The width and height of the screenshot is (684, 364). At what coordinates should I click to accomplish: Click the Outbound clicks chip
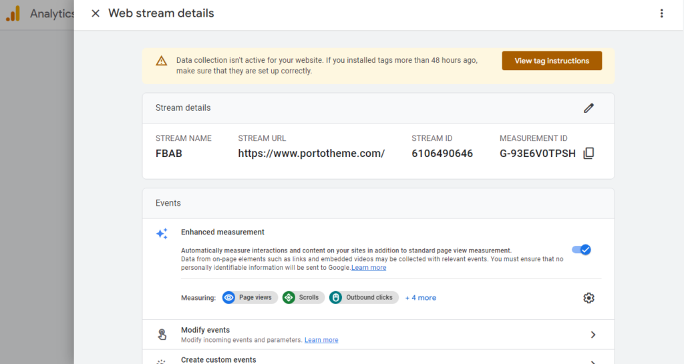(363, 297)
